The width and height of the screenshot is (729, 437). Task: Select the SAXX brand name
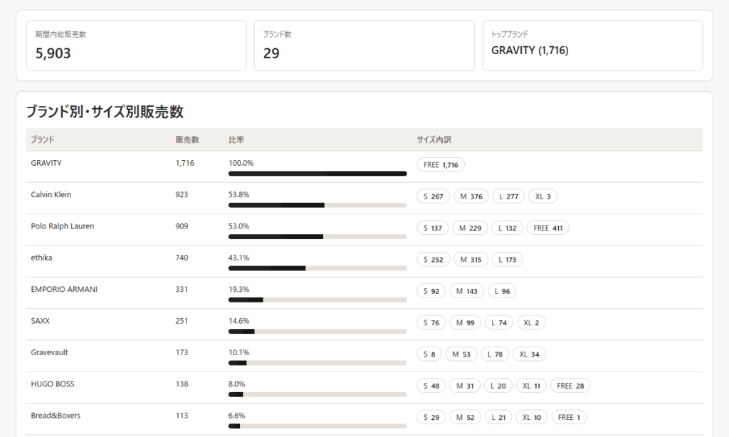(x=40, y=321)
